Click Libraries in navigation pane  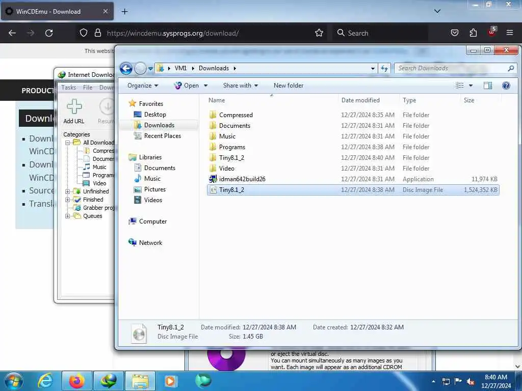(150, 157)
